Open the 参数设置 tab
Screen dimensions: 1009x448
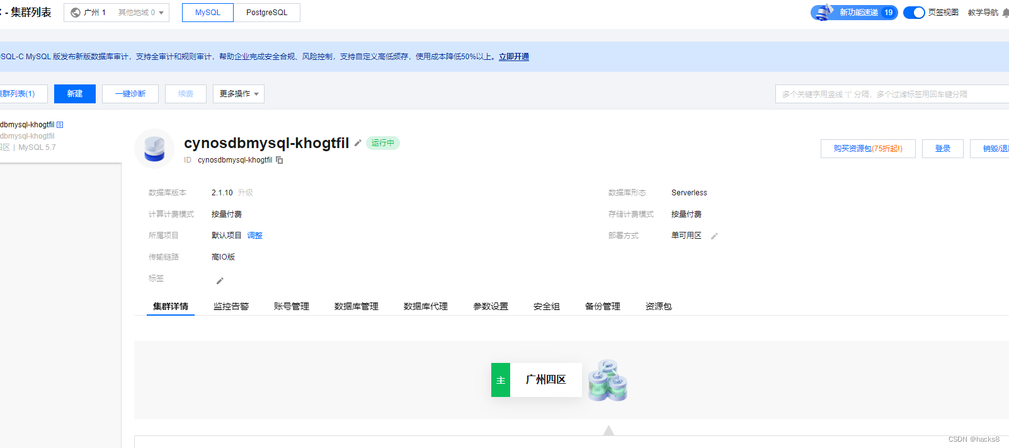[491, 306]
